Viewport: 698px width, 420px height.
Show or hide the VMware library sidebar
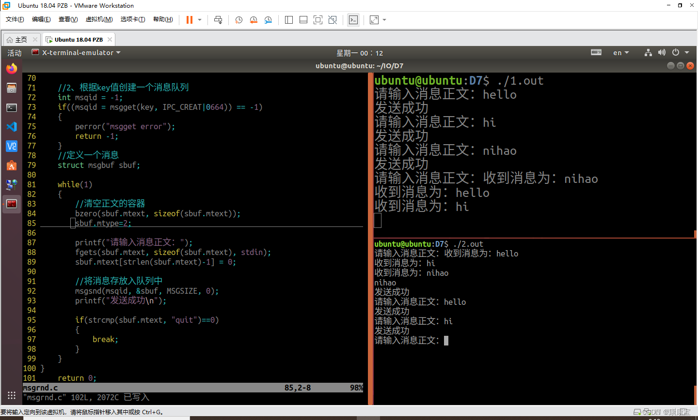289,20
